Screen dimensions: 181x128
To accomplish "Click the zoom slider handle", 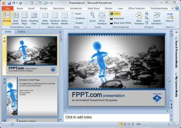I will 151,124.
